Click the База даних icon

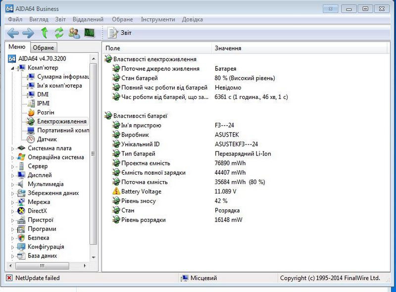(21, 256)
